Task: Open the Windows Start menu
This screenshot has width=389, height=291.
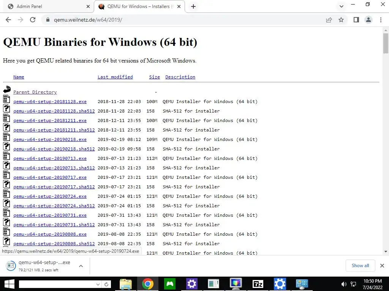Action: click(9, 284)
